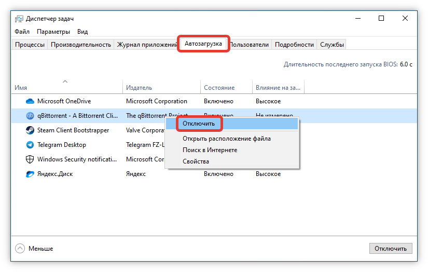Choose Отключить in the context menu
The width and height of the screenshot is (428, 272).
[232, 124]
